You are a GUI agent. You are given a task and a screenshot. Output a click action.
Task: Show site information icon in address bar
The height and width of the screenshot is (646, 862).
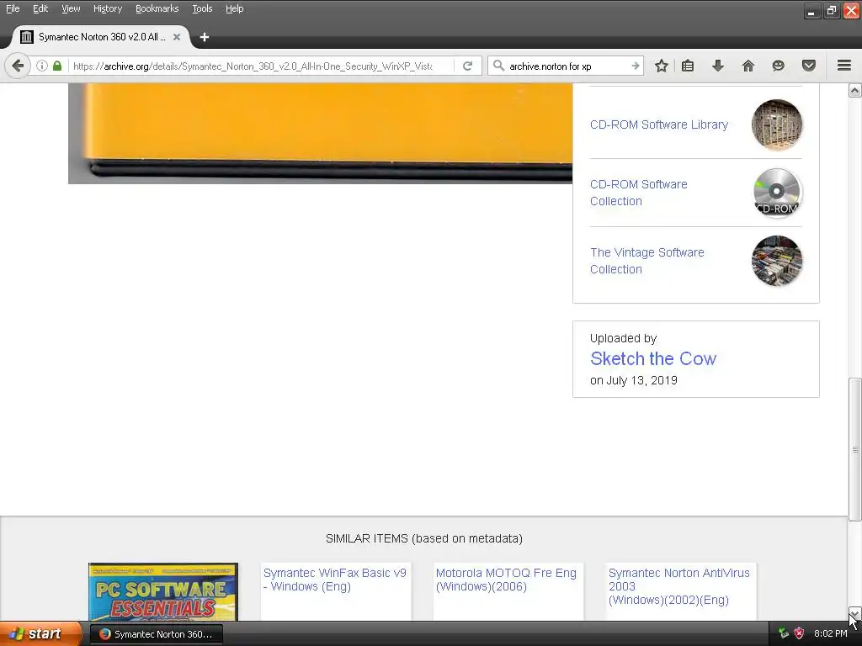pos(42,66)
